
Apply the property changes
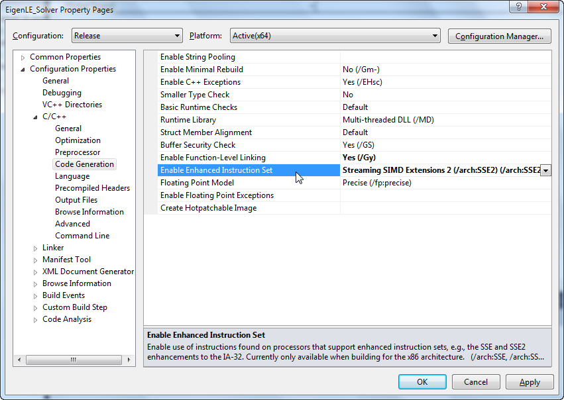[529, 382]
